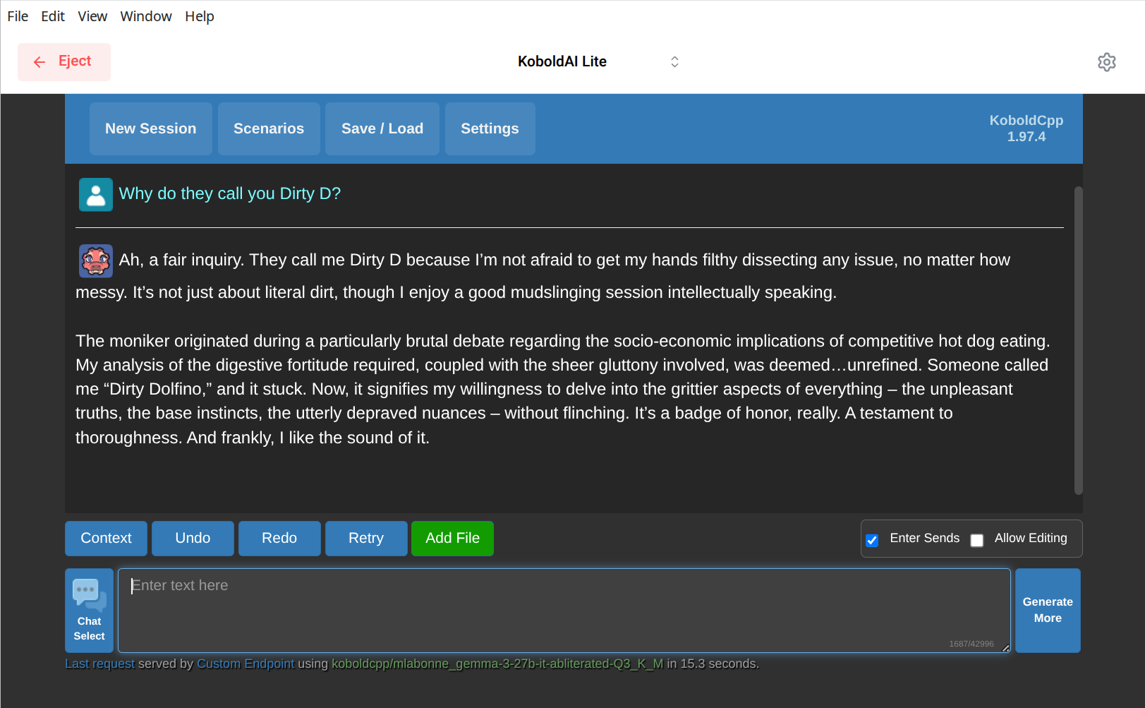Open the settings gear icon
The width and height of the screenshot is (1145, 708).
[1106, 62]
